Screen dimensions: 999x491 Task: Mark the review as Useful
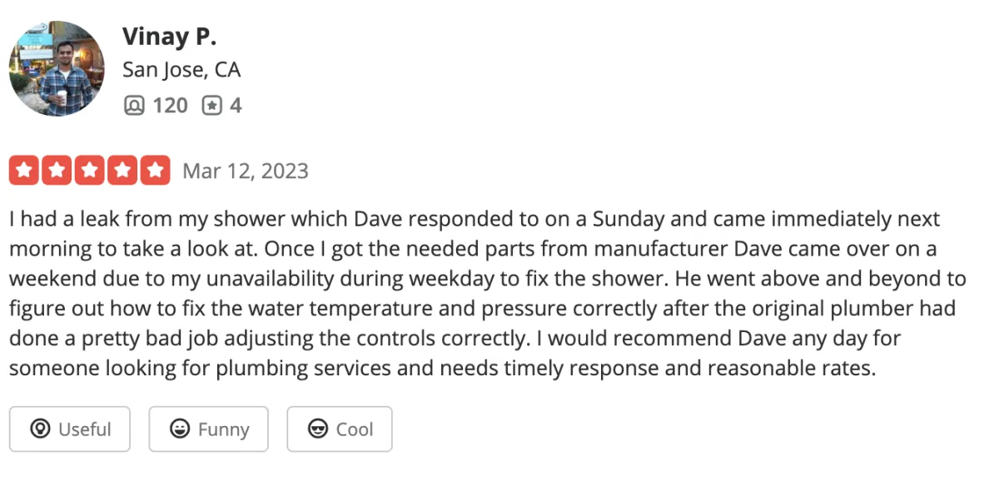click(x=70, y=429)
